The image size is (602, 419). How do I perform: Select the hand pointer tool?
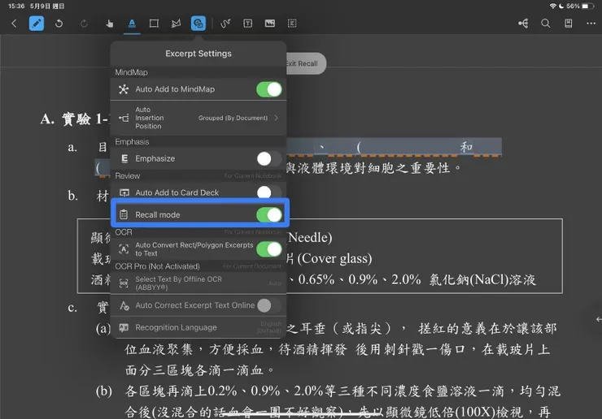tap(110, 24)
